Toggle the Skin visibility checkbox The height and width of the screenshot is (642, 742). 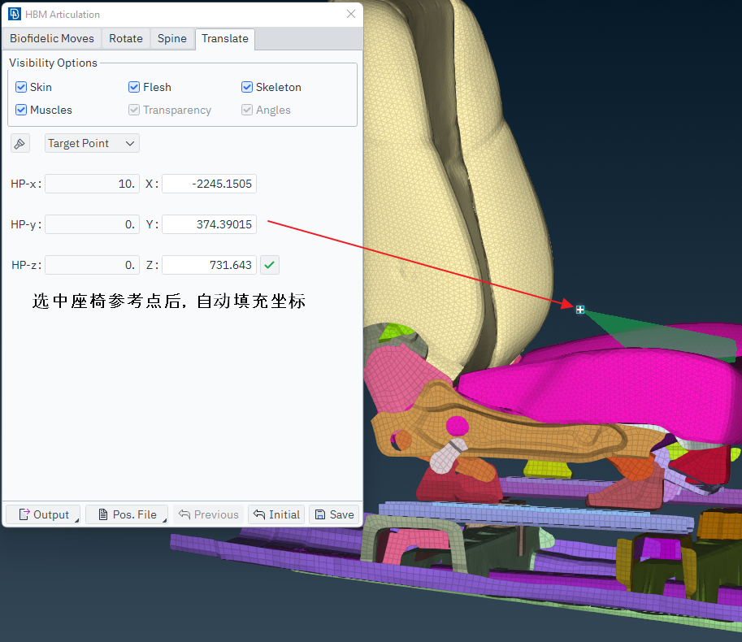[x=21, y=87]
